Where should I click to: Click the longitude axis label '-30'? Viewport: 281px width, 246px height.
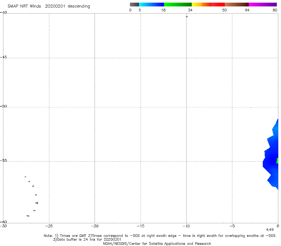click(x=3, y=226)
